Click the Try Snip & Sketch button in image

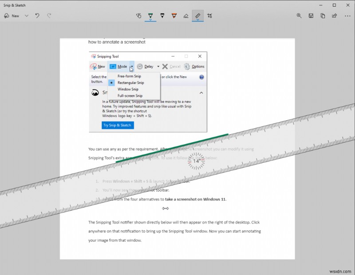pos(118,125)
